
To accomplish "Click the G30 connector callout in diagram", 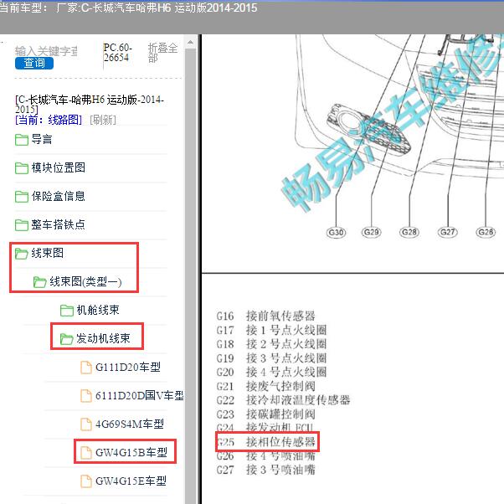I will pos(336,232).
